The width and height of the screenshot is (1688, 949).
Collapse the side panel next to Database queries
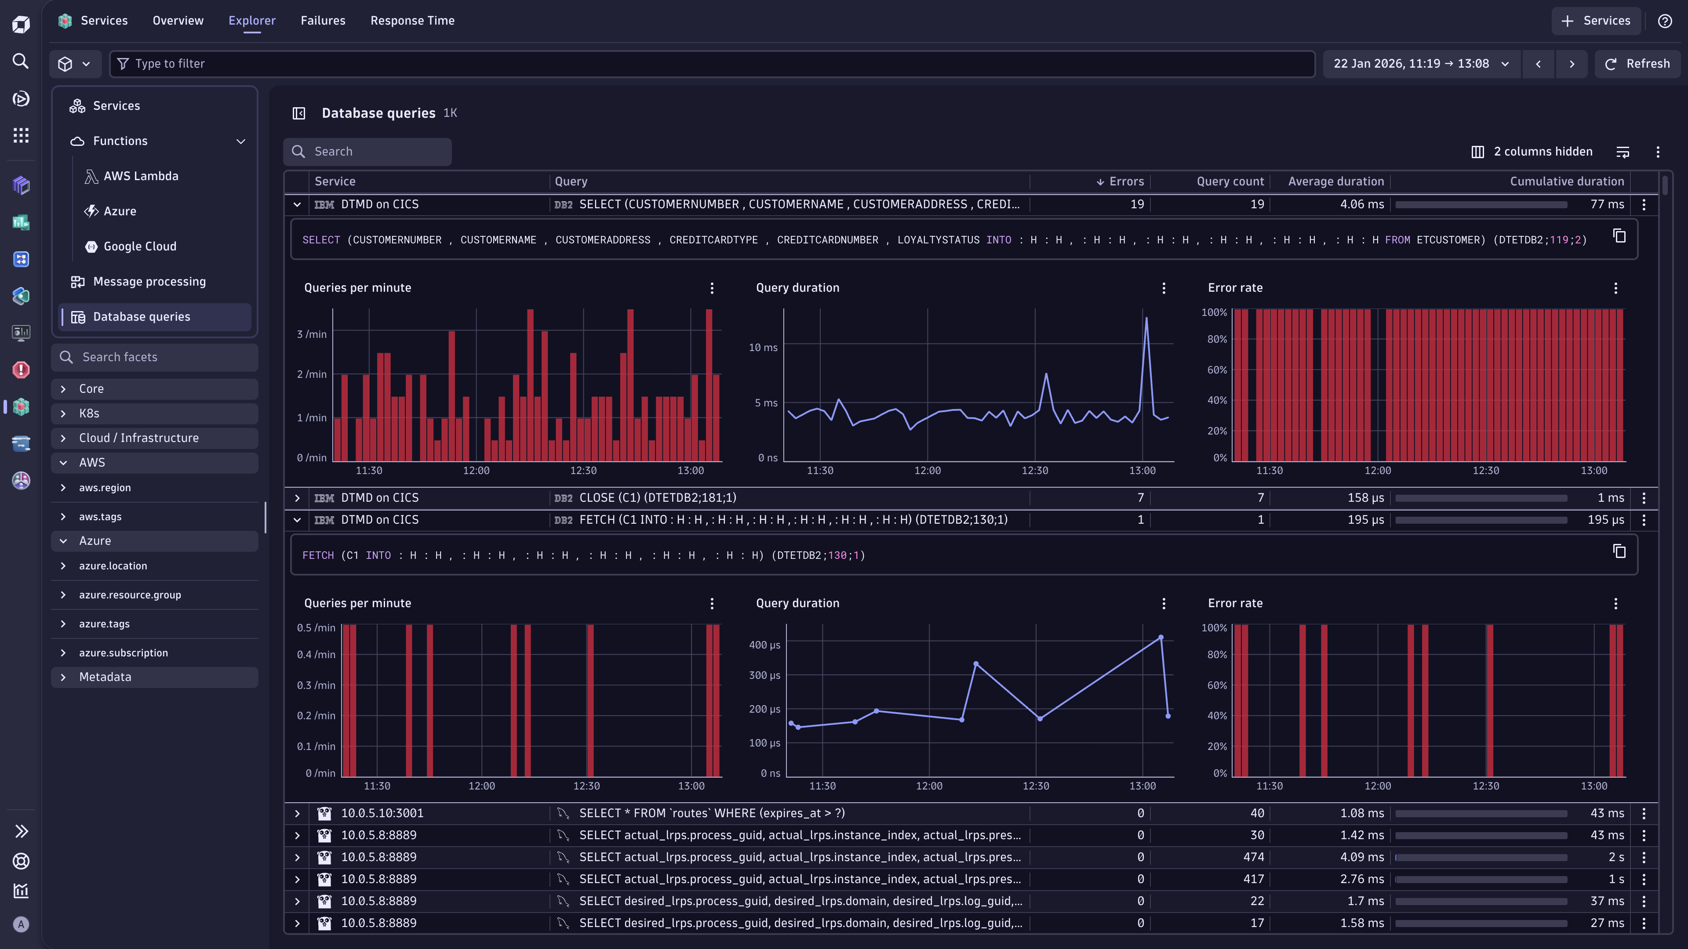click(x=299, y=113)
